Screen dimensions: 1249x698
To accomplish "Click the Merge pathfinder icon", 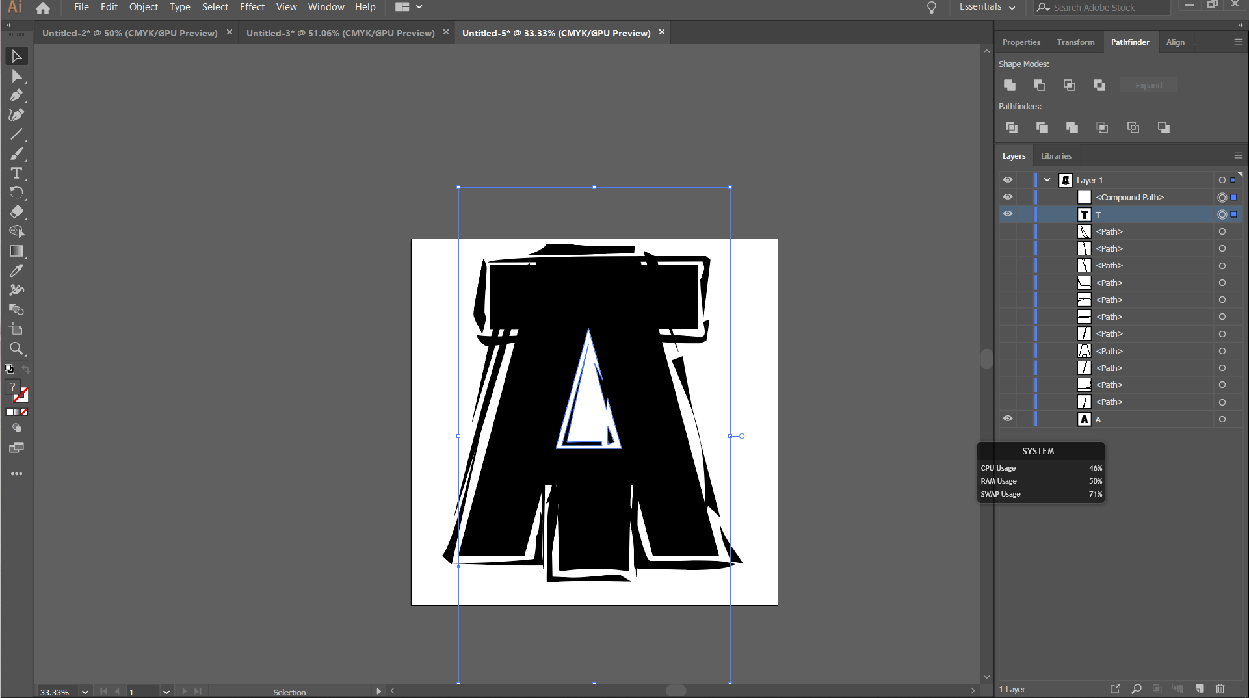I will pos(1072,127).
